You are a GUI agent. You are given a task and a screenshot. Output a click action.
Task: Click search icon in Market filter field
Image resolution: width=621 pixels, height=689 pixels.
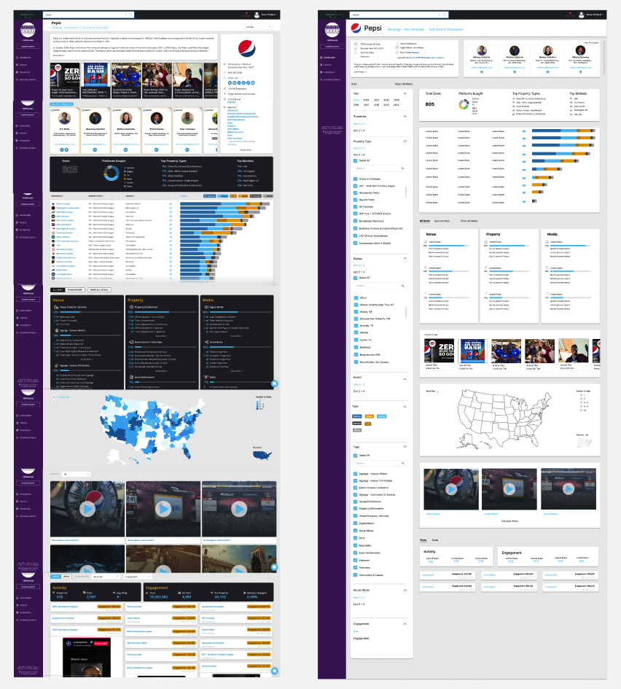click(x=402, y=286)
